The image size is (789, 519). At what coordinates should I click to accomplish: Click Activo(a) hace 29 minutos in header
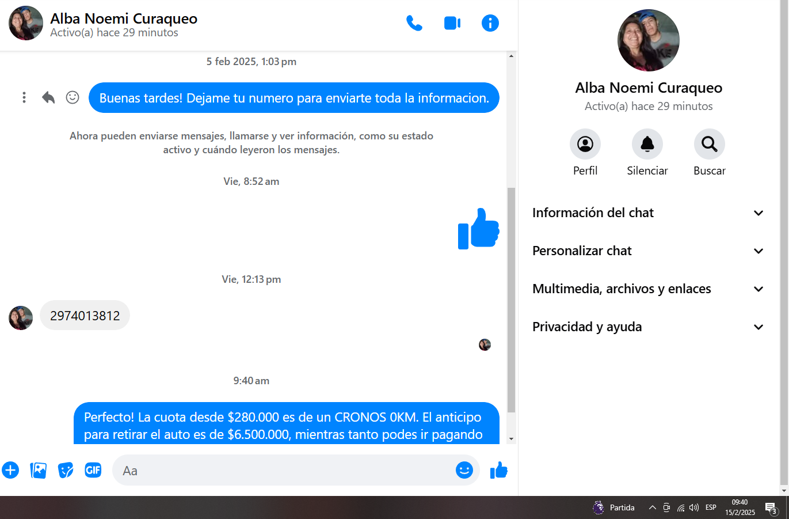pos(114,33)
